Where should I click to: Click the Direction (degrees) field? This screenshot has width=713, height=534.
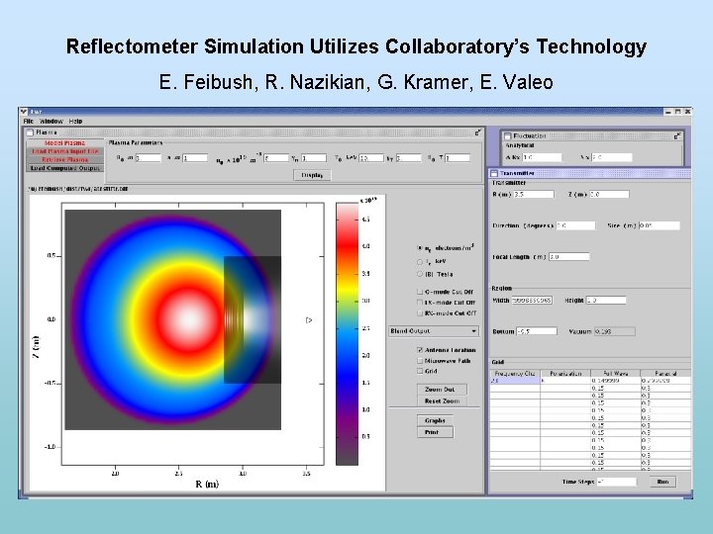click(x=575, y=225)
